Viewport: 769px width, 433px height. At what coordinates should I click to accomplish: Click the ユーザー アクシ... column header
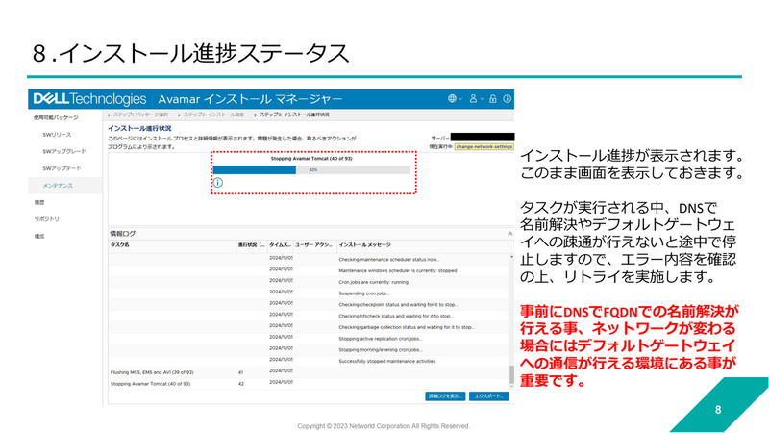313,245
